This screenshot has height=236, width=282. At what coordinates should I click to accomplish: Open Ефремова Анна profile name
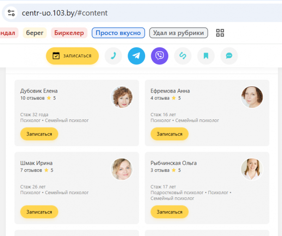coord(170,91)
